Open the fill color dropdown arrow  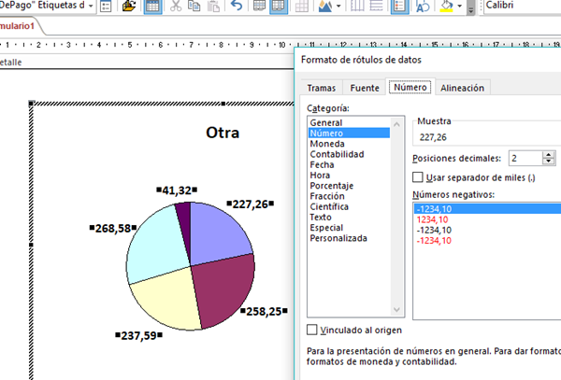point(460,7)
